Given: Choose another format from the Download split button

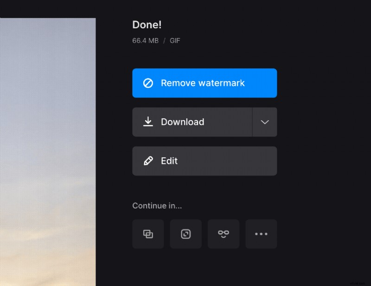Looking at the screenshot, I should click(x=265, y=122).
